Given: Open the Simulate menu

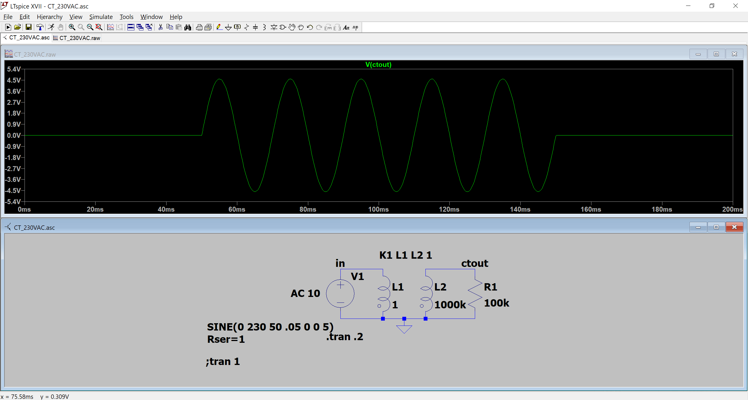Looking at the screenshot, I should point(101,17).
